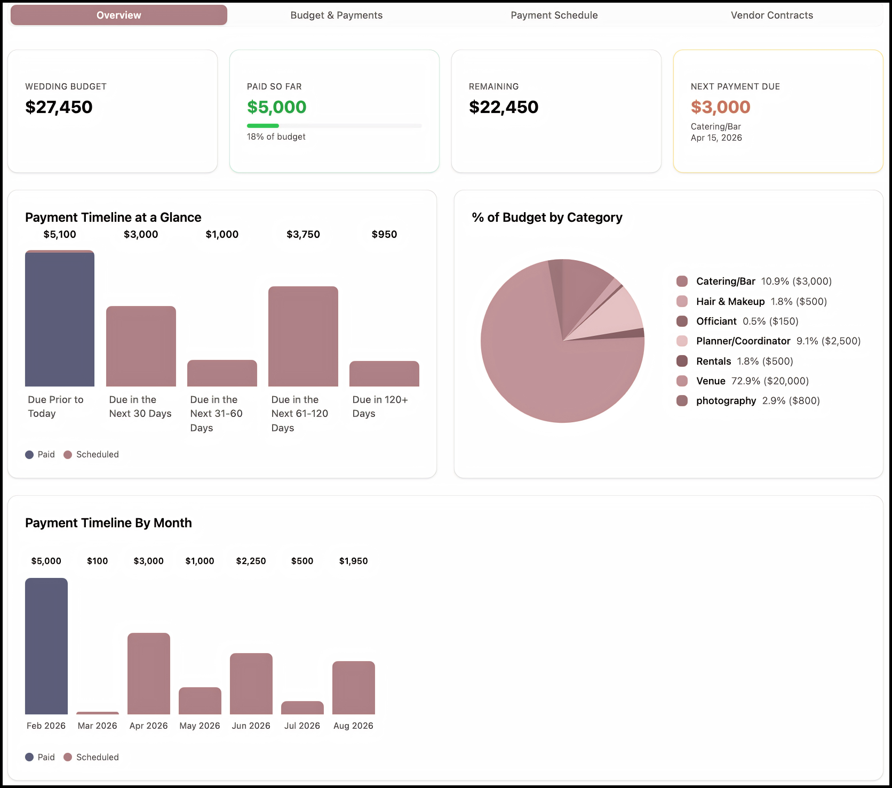Image resolution: width=892 pixels, height=788 pixels.
Task: Toggle the Paid legend in Payment Timeline By Month
Action: [29, 757]
